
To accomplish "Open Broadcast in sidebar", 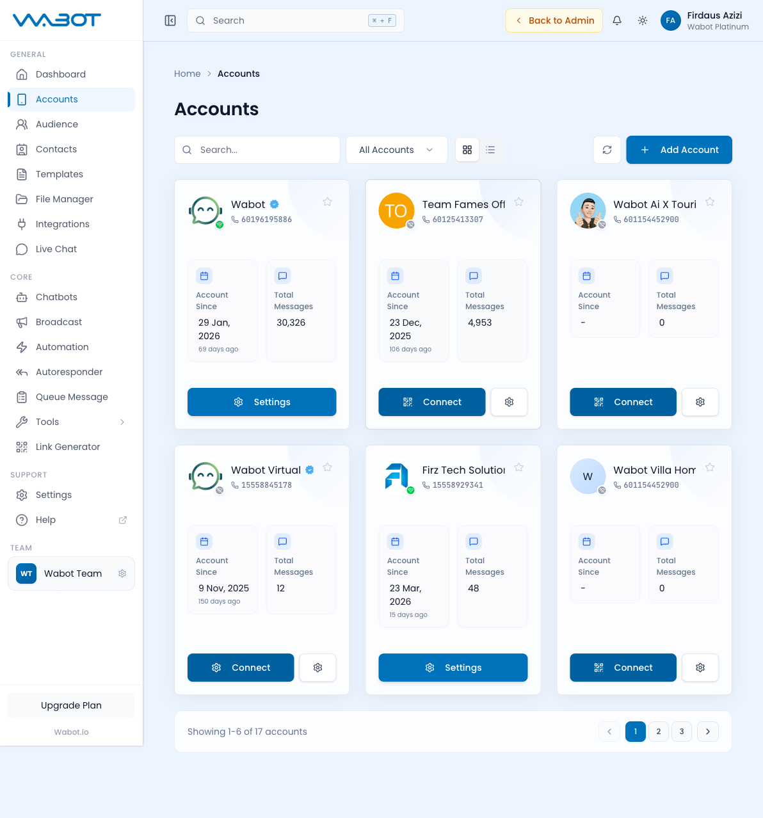I will pos(71,322).
